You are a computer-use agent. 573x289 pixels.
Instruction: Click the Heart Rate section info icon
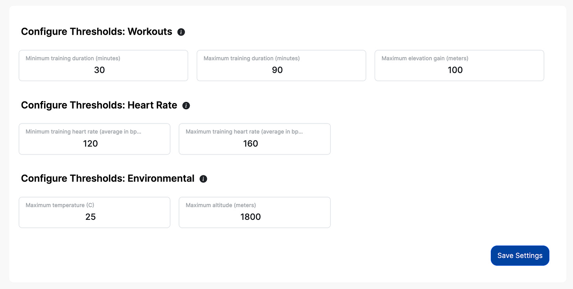pyautogui.click(x=186, y=105)
